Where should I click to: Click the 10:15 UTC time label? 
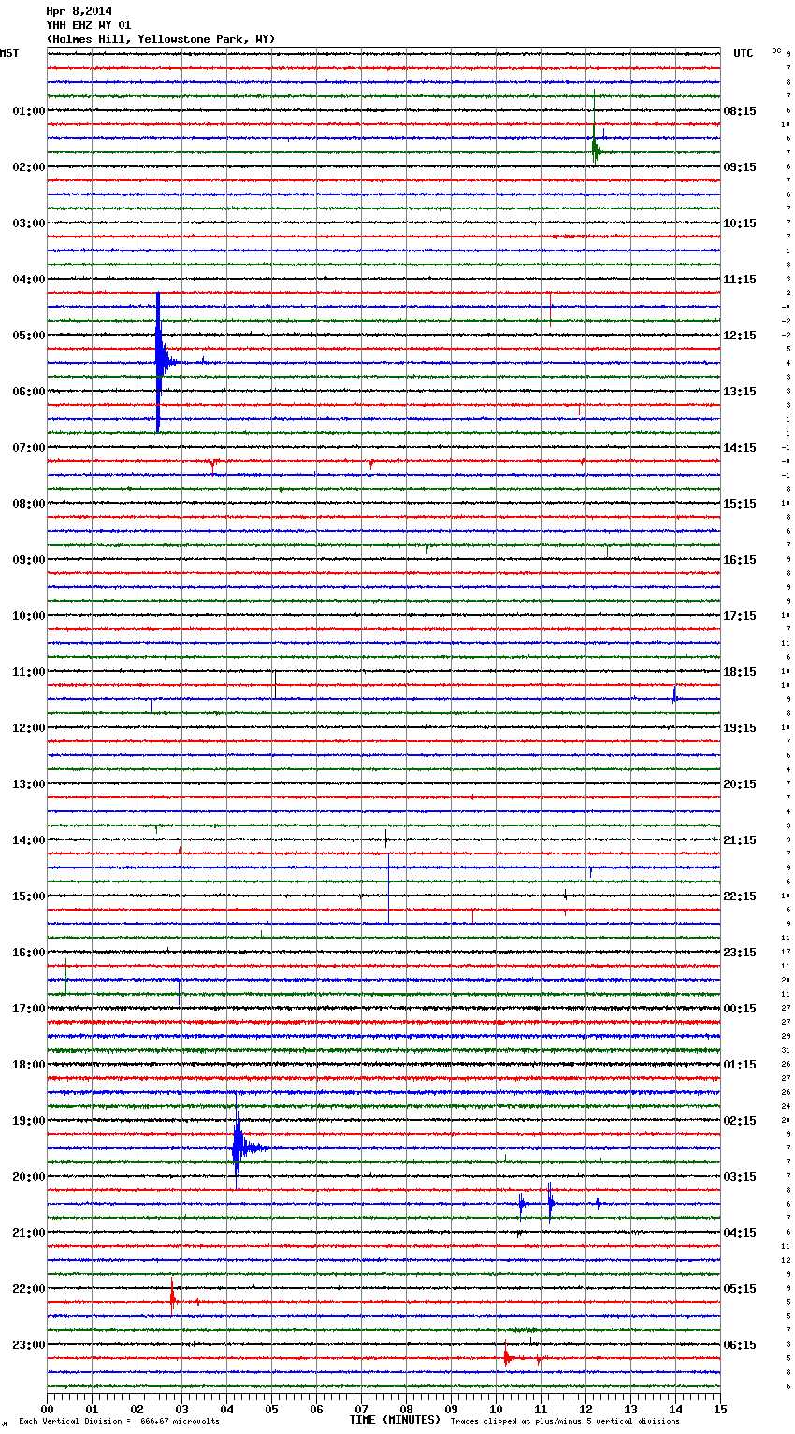tap(740, 223)
